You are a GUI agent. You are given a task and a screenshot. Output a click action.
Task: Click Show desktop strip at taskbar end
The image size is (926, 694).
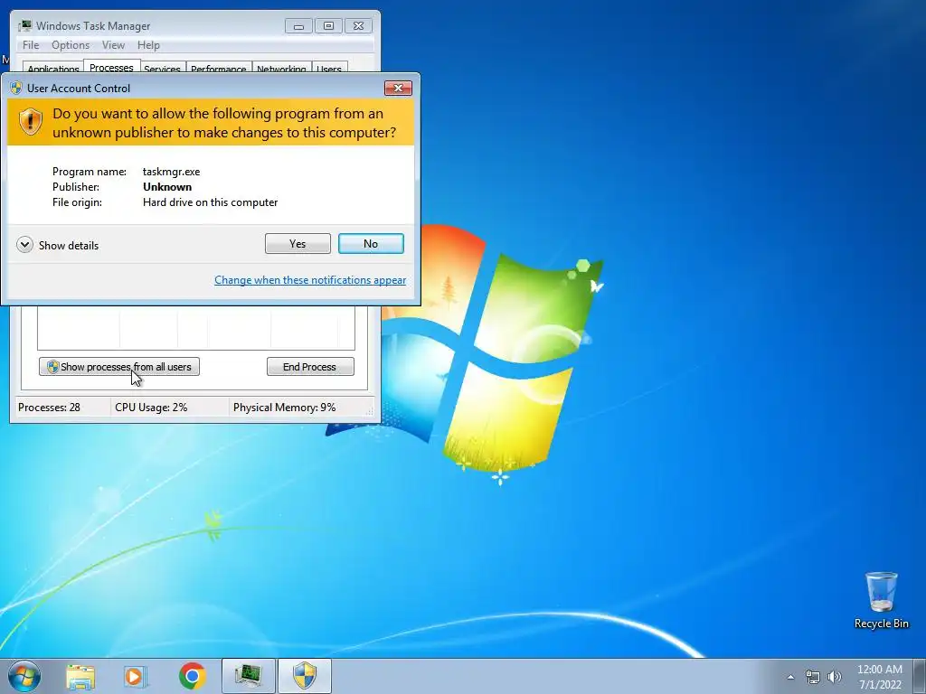coord(920,676)
